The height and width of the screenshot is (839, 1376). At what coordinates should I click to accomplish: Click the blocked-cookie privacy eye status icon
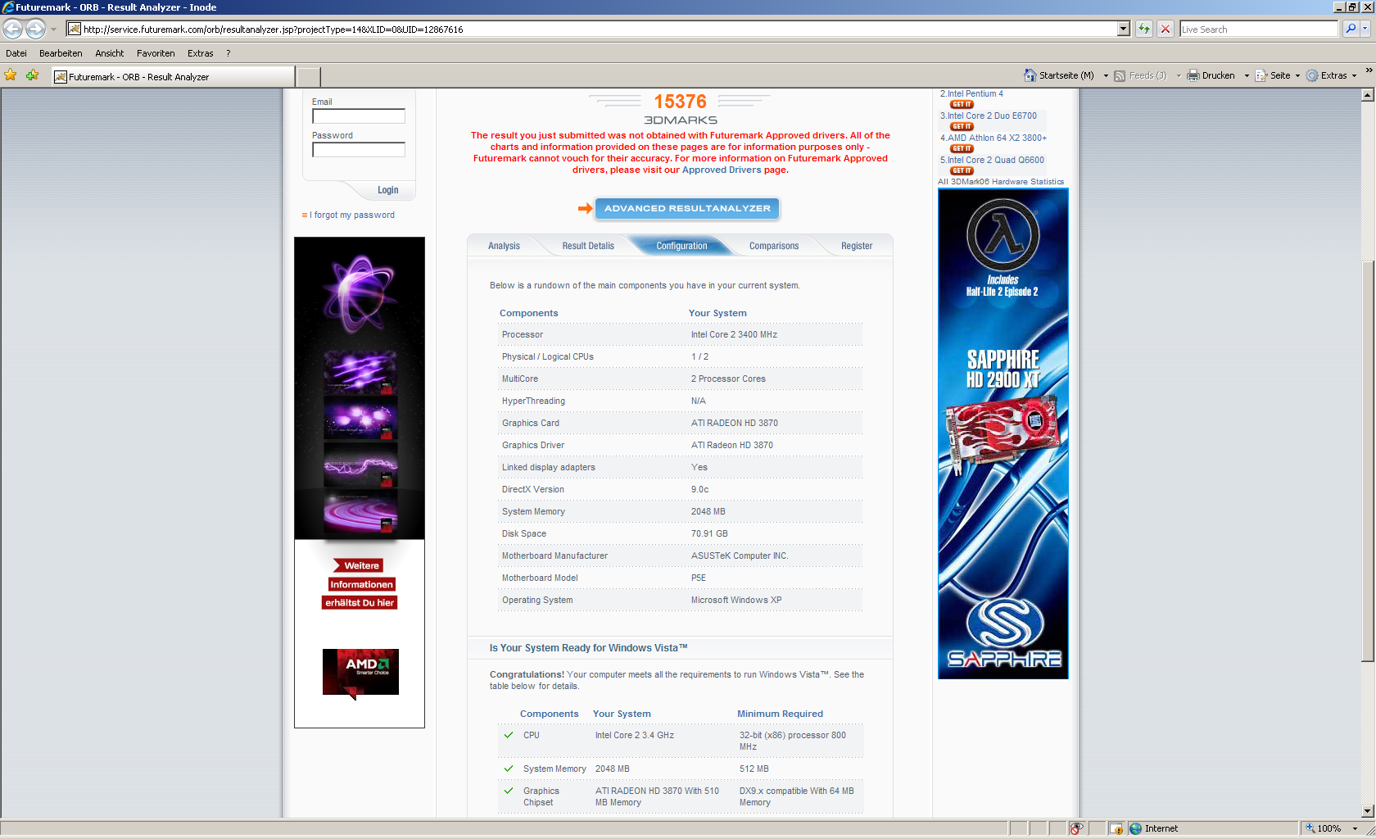1076,828
